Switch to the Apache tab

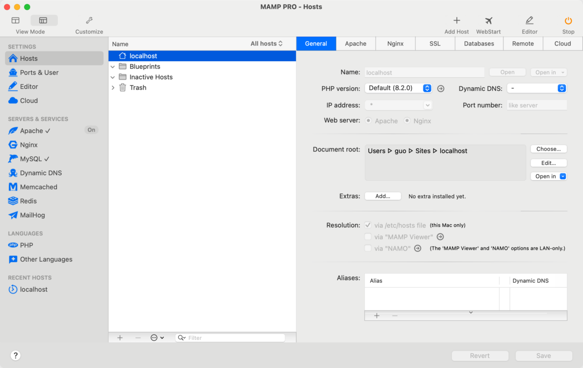[x=356, y=44]
